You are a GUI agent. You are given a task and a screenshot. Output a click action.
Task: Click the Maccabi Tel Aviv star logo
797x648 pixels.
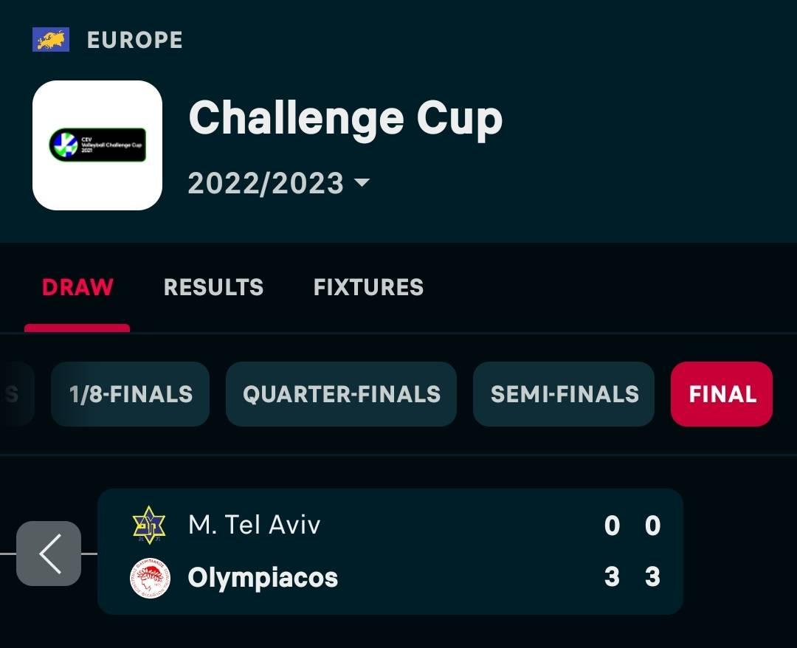point(149,525)
